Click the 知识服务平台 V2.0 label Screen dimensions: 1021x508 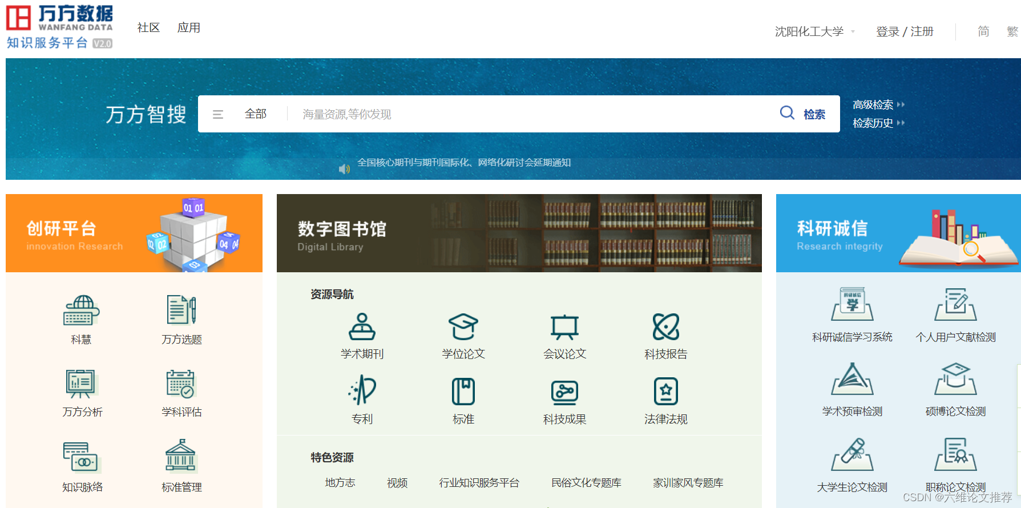59,43
